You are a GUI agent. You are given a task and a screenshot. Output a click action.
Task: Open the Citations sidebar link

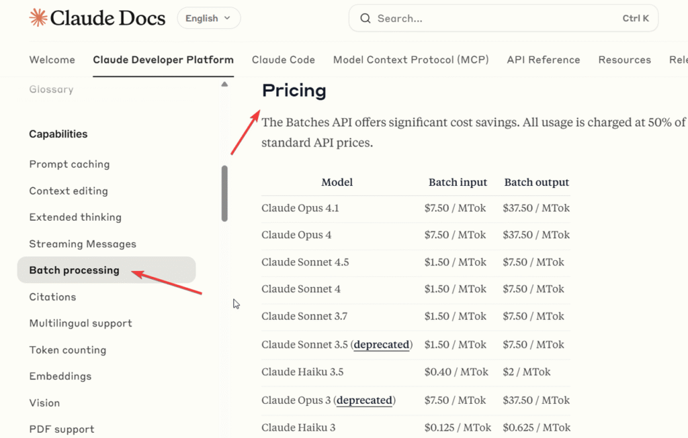tap(52, 297)
